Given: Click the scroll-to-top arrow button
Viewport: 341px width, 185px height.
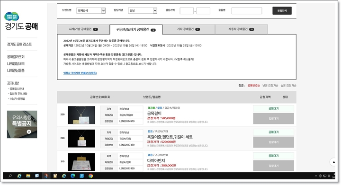Looking at the screenshot, I should tap(333, 162).
